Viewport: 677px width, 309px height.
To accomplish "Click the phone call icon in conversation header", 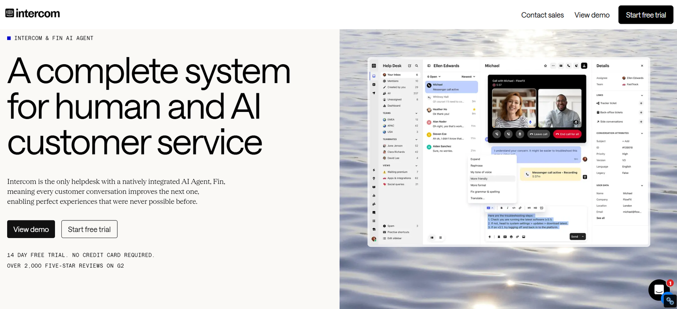I will click(569, 66).
